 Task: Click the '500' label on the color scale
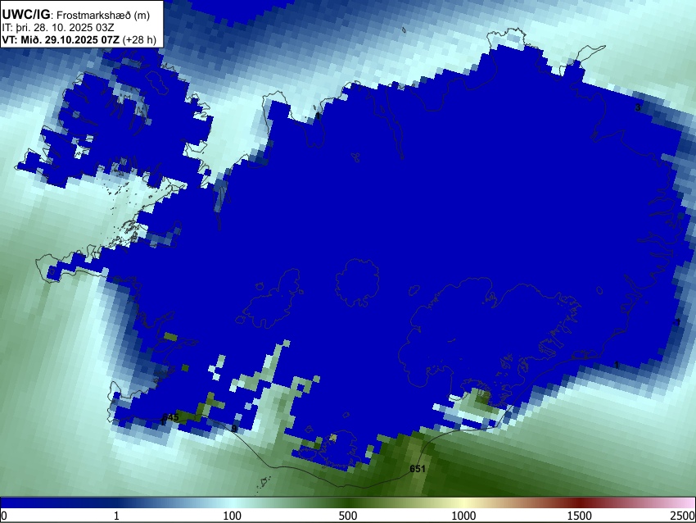pyautogui.click(x=347, y=516)
